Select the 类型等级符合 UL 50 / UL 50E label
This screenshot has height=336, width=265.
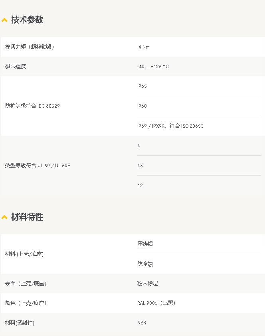(38, 165)
